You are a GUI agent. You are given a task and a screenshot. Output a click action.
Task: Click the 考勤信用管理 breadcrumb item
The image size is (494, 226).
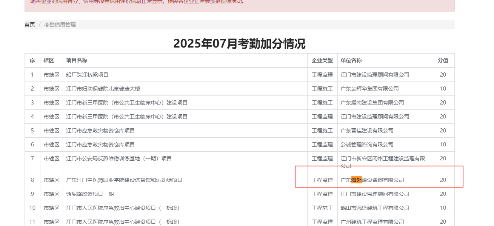[60, 25]
